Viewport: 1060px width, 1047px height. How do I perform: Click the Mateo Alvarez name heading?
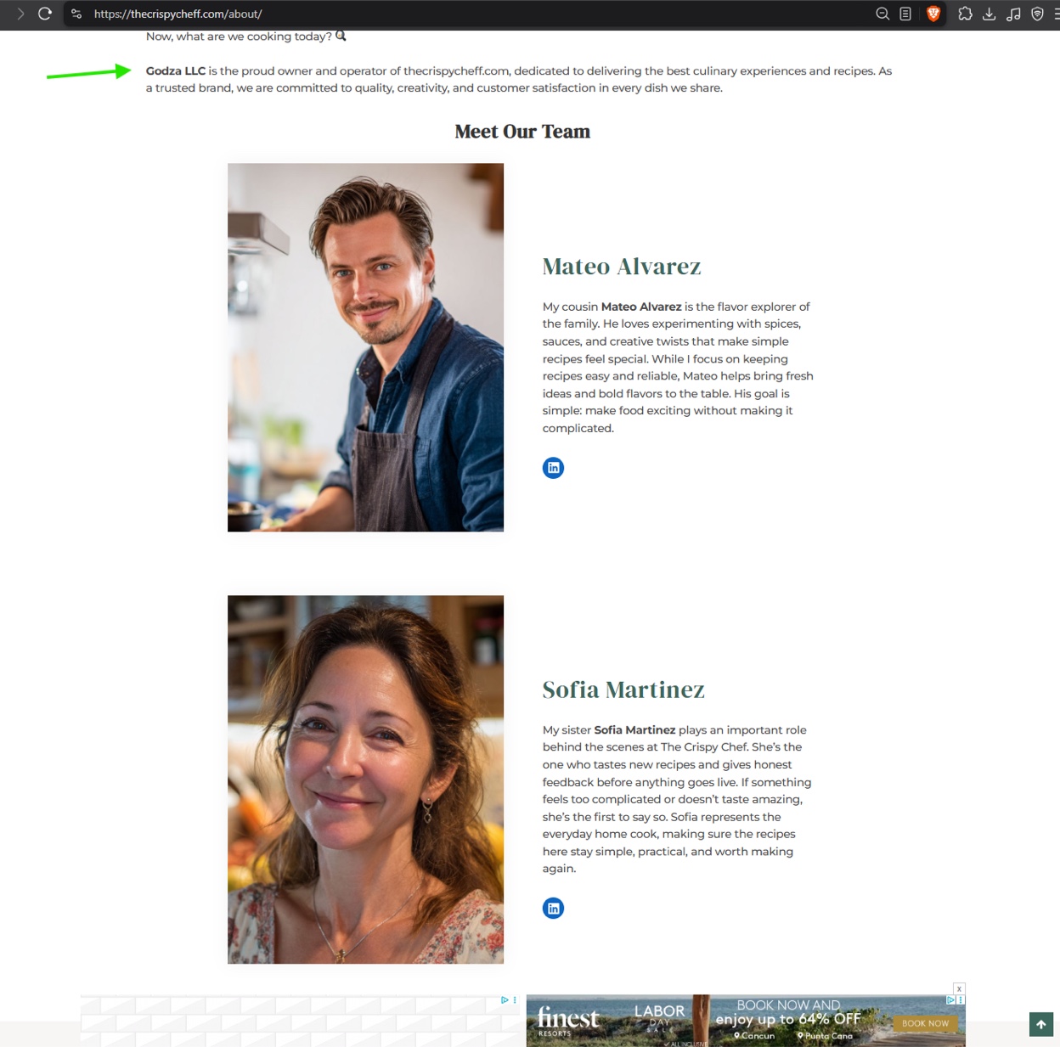pyautogui.click(x=622, y=267)
